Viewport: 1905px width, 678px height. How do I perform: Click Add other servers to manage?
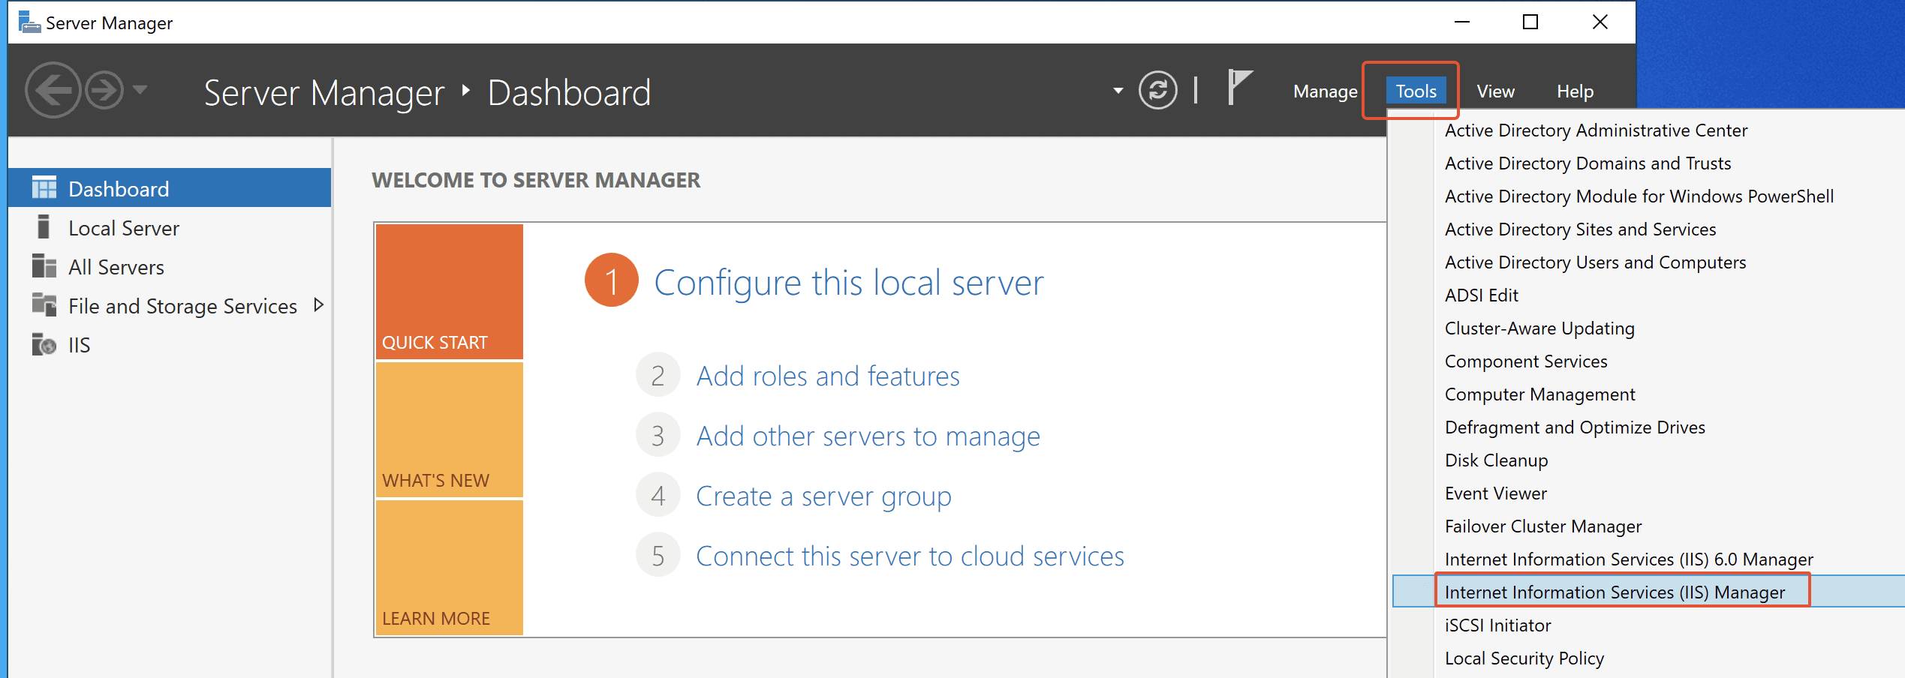(868, 436)
